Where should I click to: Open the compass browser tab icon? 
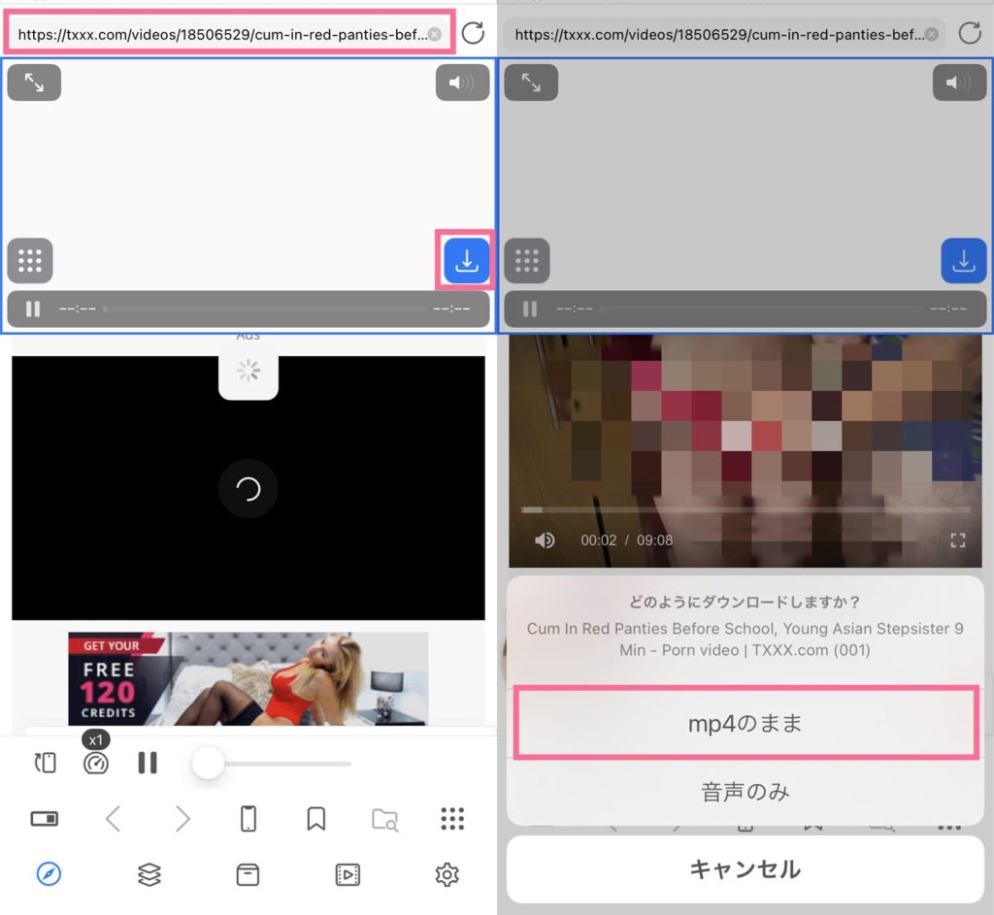(49, 874)
